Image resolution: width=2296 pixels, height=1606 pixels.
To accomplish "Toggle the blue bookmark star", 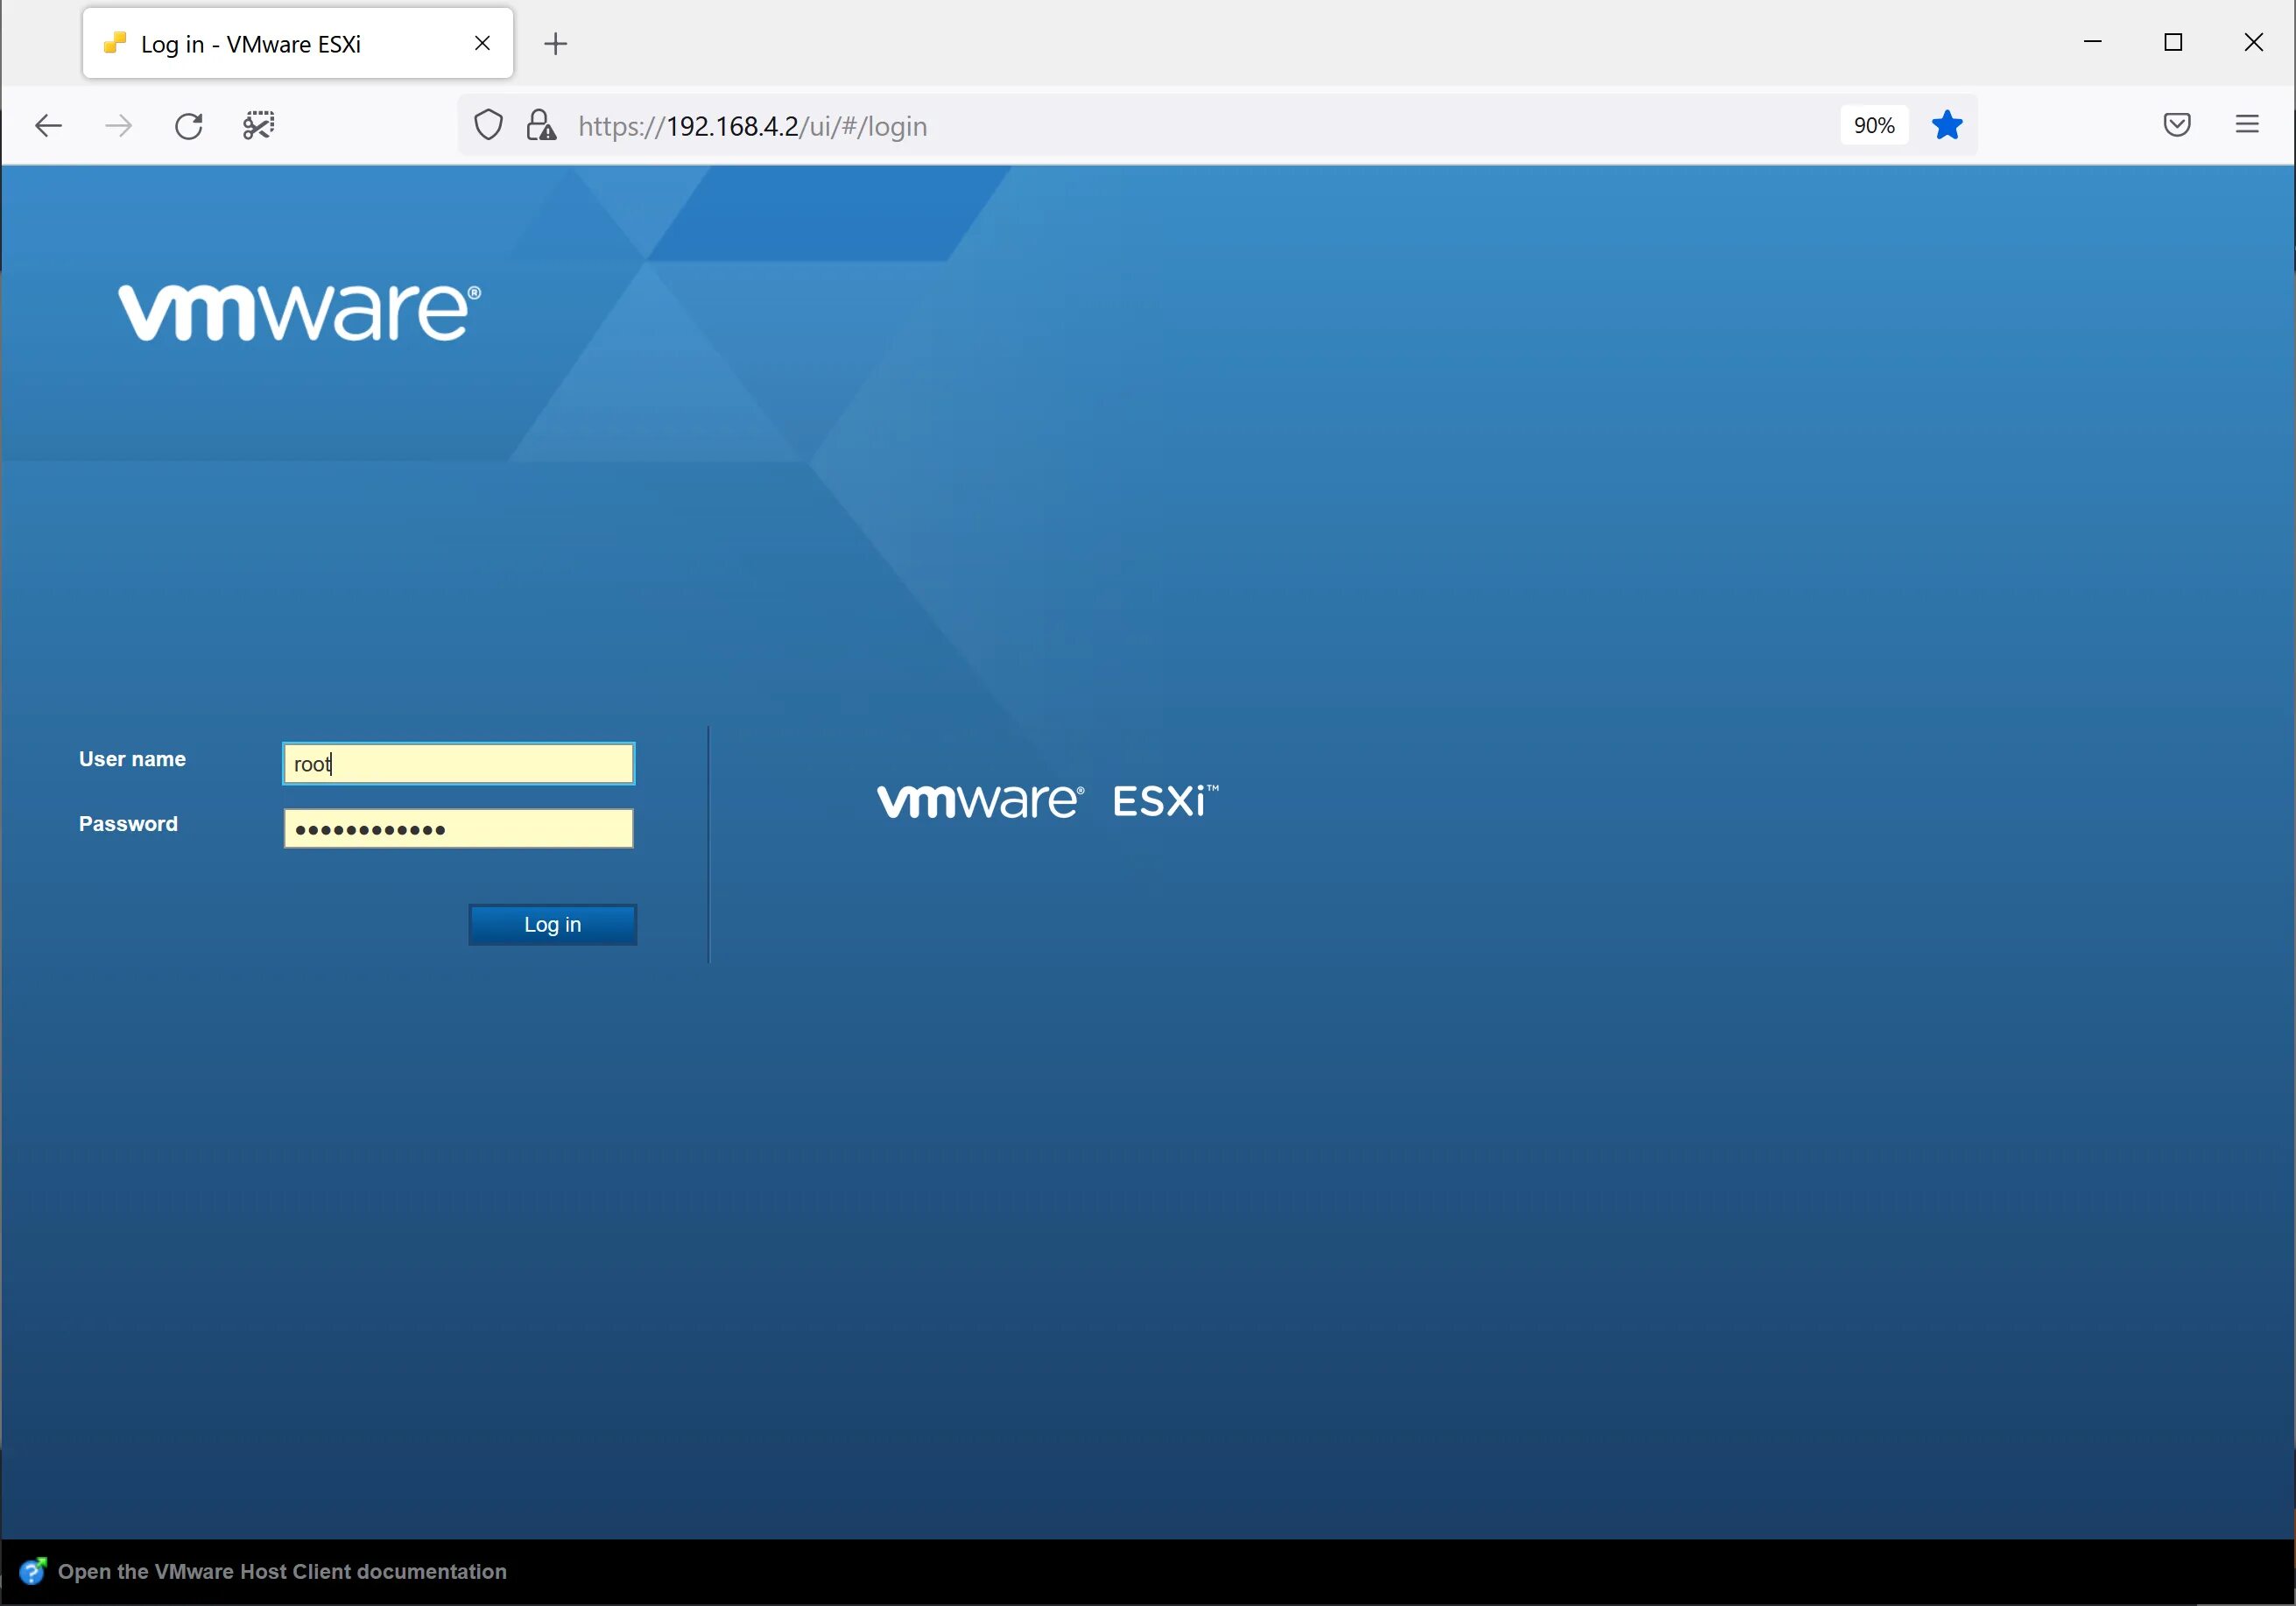I will click(x=1946, y=126).
